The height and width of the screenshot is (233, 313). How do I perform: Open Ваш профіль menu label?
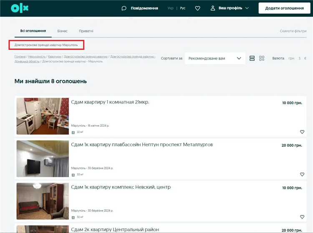230,8
